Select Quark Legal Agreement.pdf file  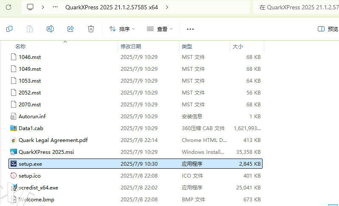[53, 140]
